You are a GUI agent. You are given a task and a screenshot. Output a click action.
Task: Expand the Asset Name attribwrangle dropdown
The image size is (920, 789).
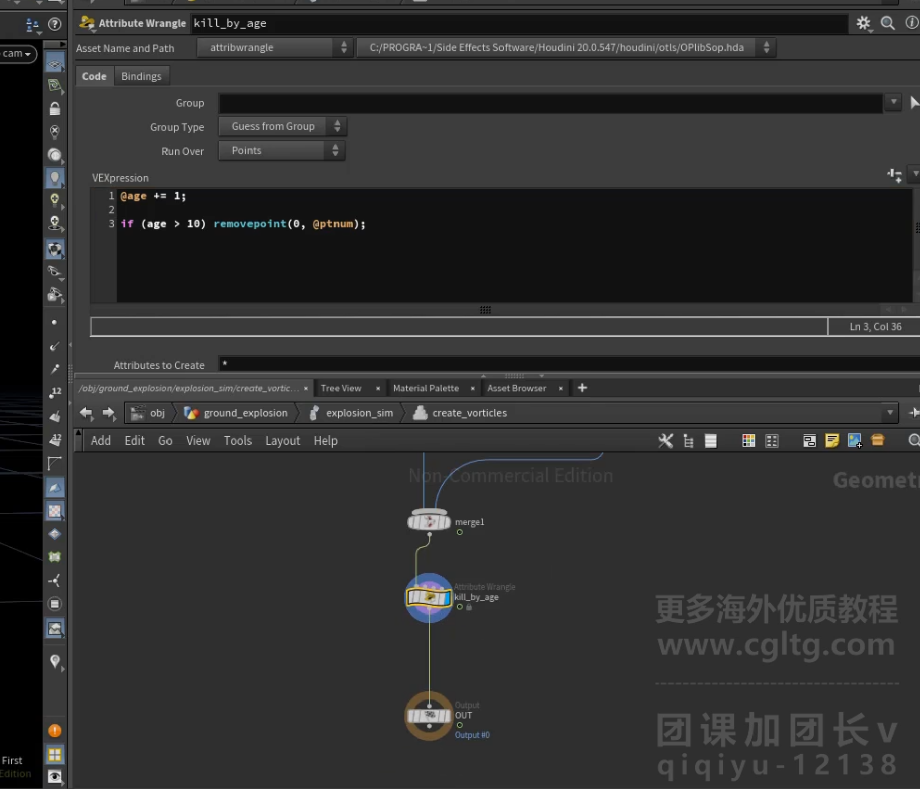click(274, 48)
